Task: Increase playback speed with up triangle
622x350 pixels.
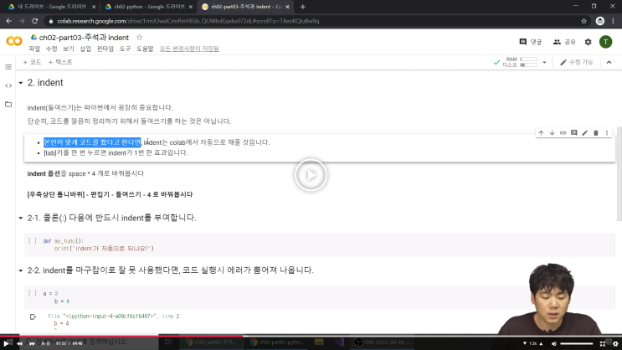Action: pos(541,343)
